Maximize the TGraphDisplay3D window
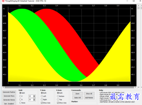The width and height of the screenshot is (142, 105). pos(134,1)
